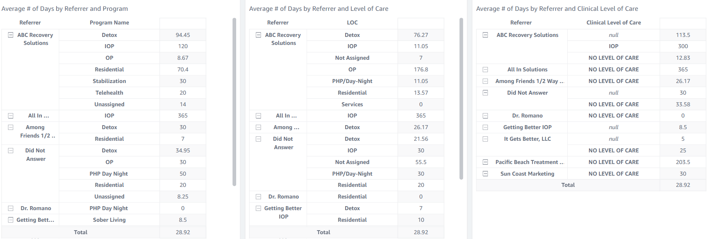
Task: Click the Program Name column header
Action: [109, 23]
